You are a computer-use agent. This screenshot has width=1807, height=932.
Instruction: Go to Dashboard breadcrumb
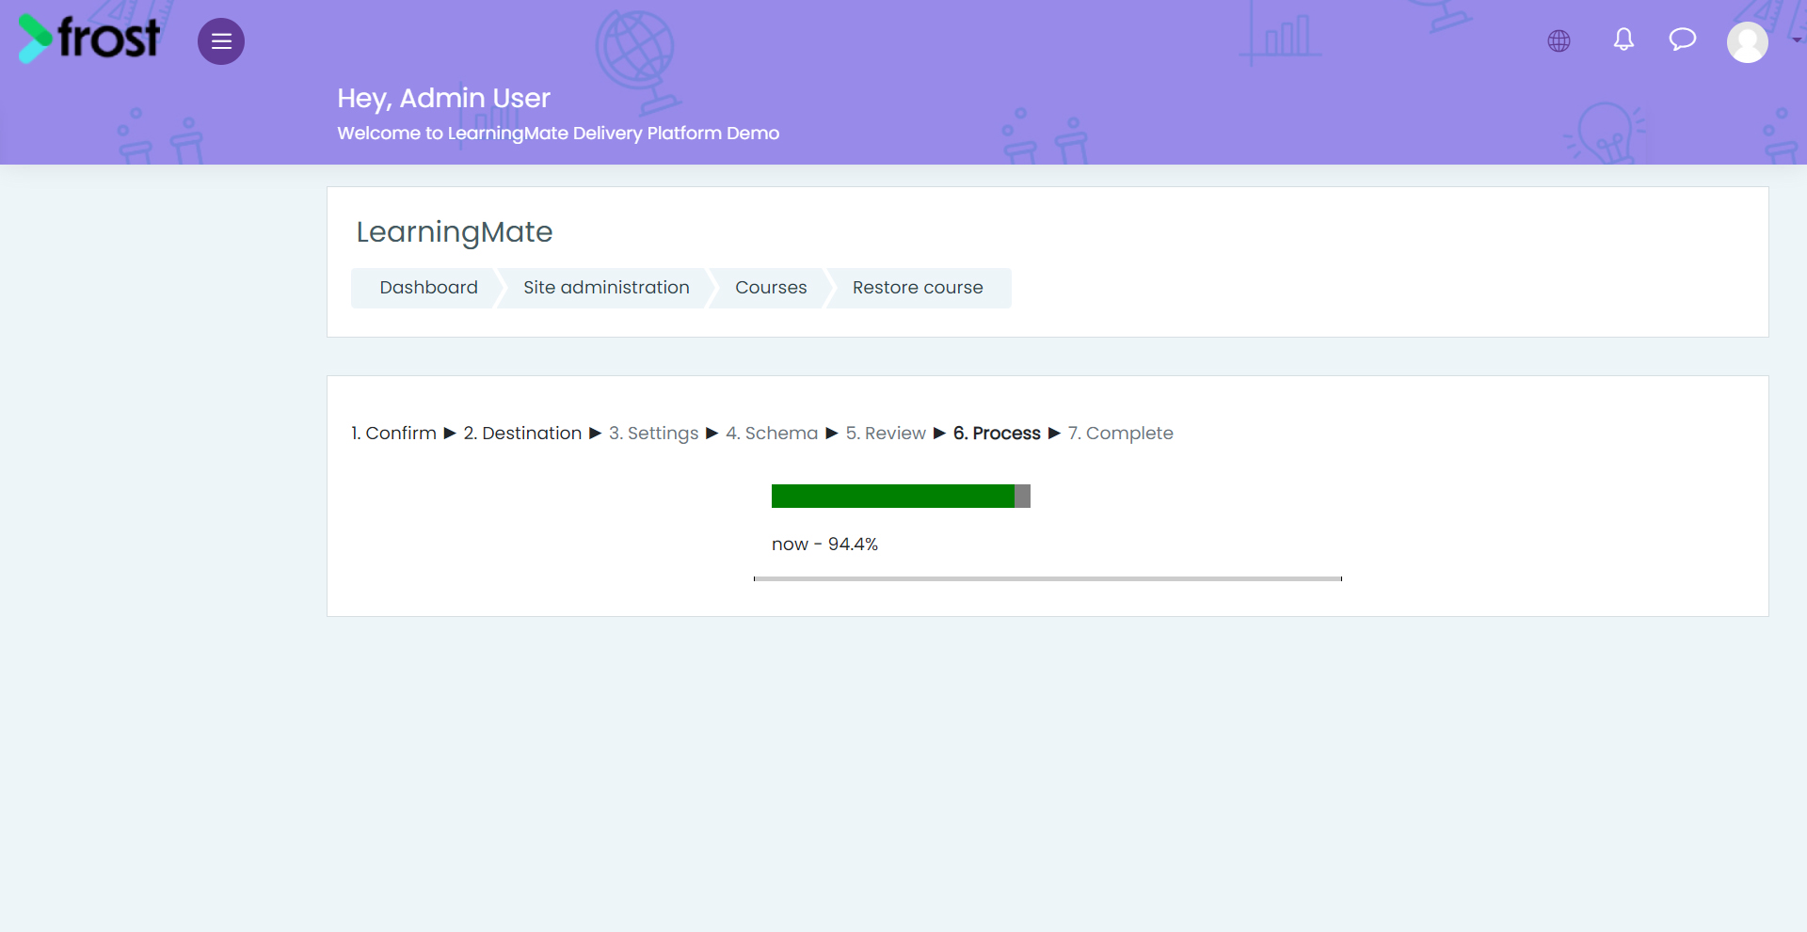tap(428, 288)
